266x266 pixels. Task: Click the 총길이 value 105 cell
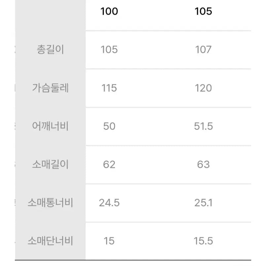point(109,50)
